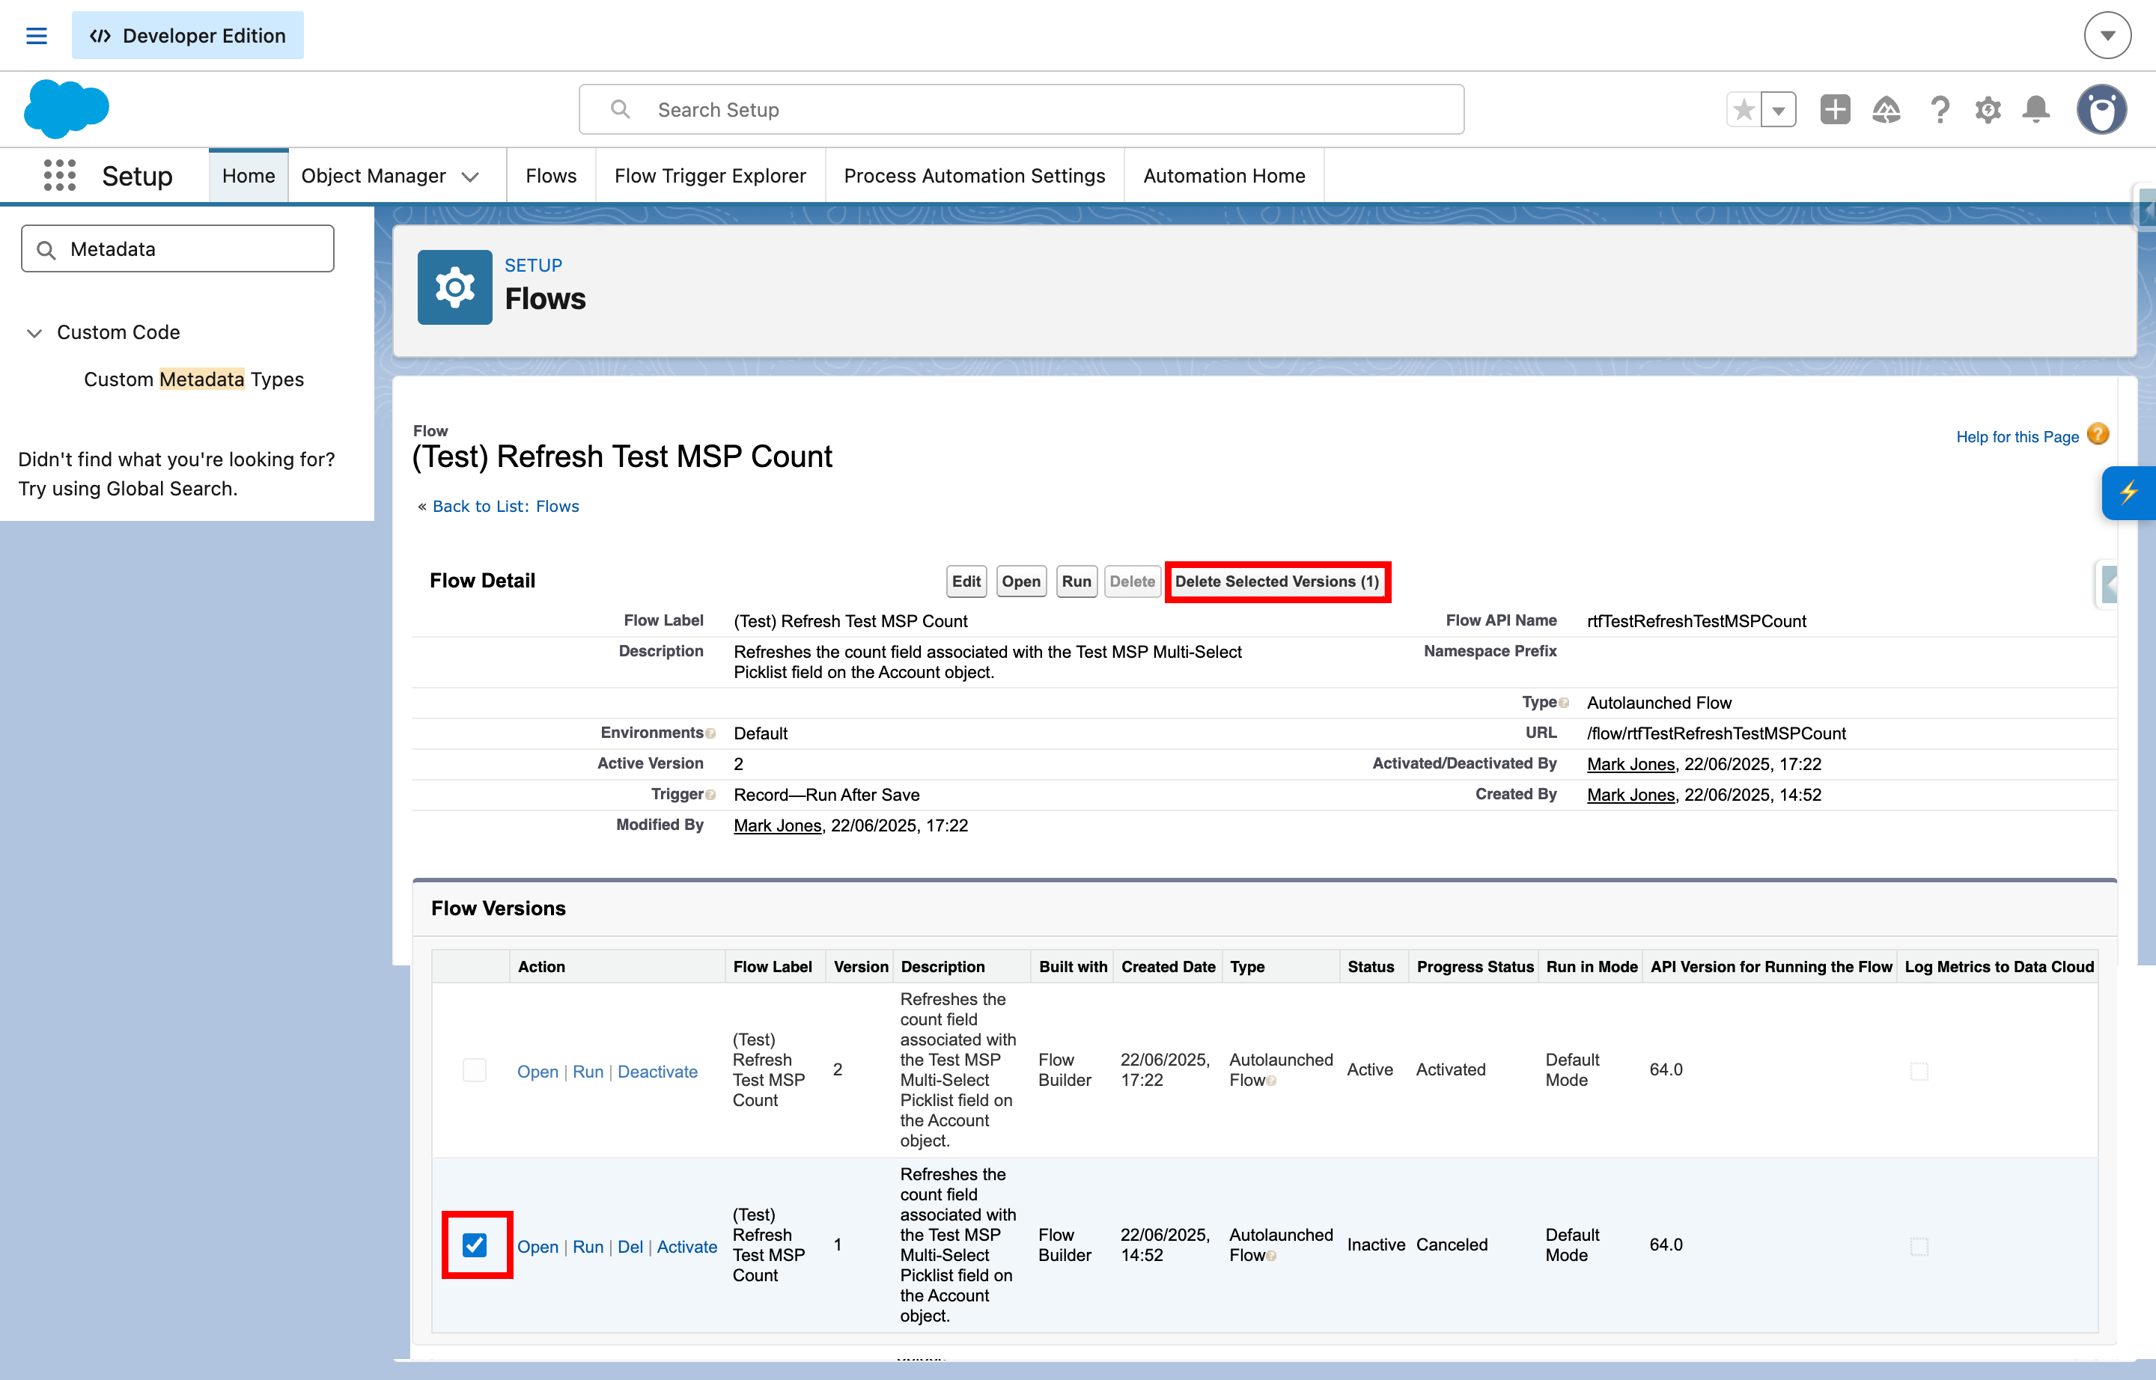This screenshot has height=1380, width=2156.
Task: Open the user avatar menu
Action: (2102, 109)
